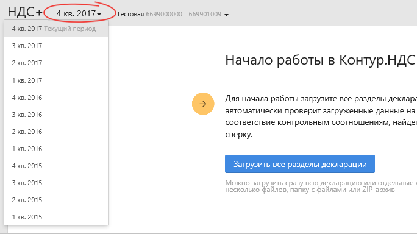Click Загрузить все разделы декларации button

point(300,164)
